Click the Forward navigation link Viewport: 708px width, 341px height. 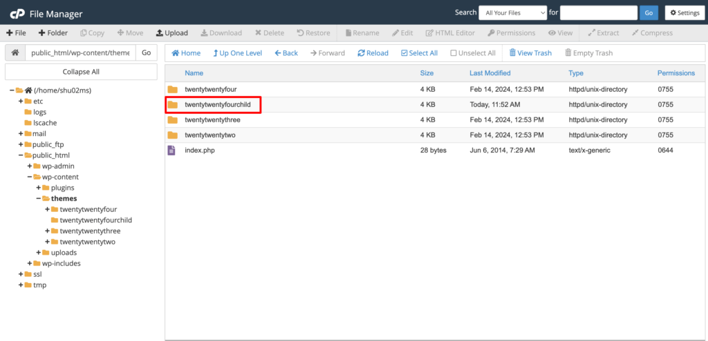click(x=328, y=52)
